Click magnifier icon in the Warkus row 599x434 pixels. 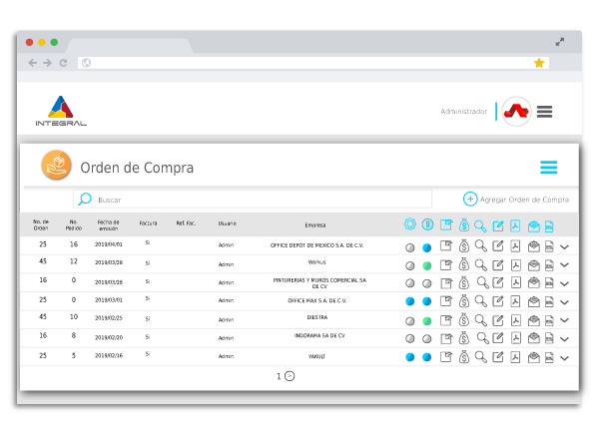480,265
